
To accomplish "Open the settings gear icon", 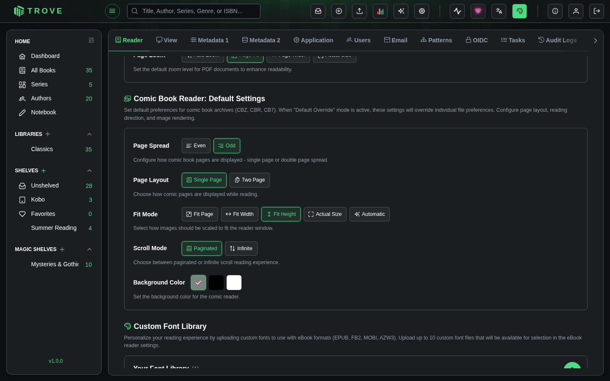I will tap(422, 11).
